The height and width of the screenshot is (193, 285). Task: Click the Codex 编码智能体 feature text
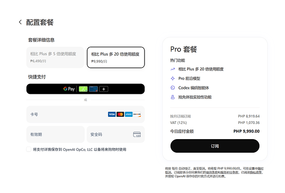pyautogui.click(x=194, y=88)
